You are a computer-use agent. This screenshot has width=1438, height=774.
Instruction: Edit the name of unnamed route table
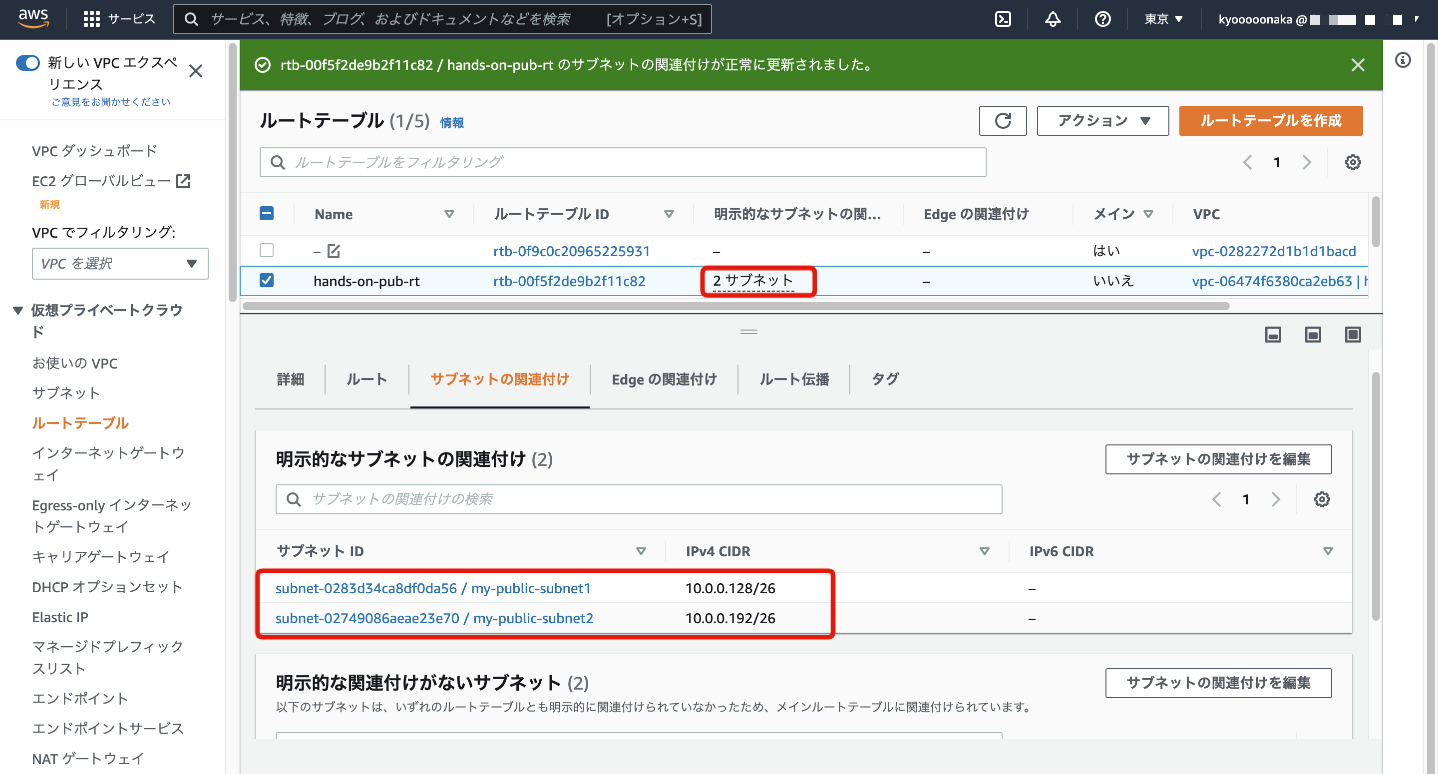pyautogui.click(x=334, y=251)
